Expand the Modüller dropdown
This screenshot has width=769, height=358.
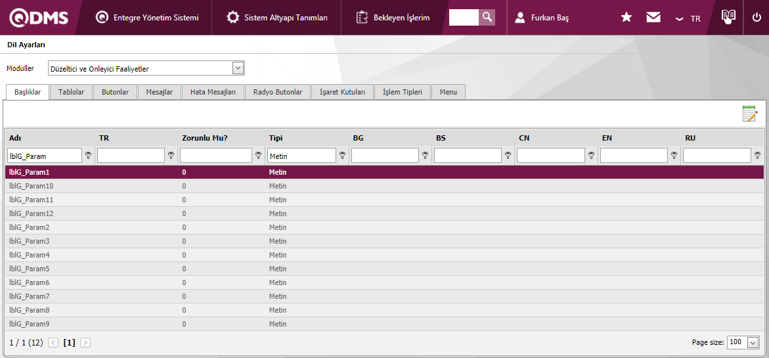[x=238, y=68]
